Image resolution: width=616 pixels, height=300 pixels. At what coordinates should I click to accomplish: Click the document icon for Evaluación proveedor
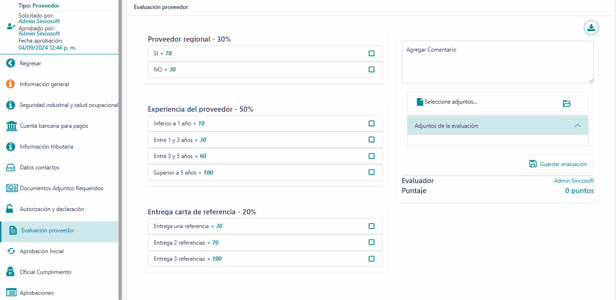pyautogui.click(x=13, y=230)
